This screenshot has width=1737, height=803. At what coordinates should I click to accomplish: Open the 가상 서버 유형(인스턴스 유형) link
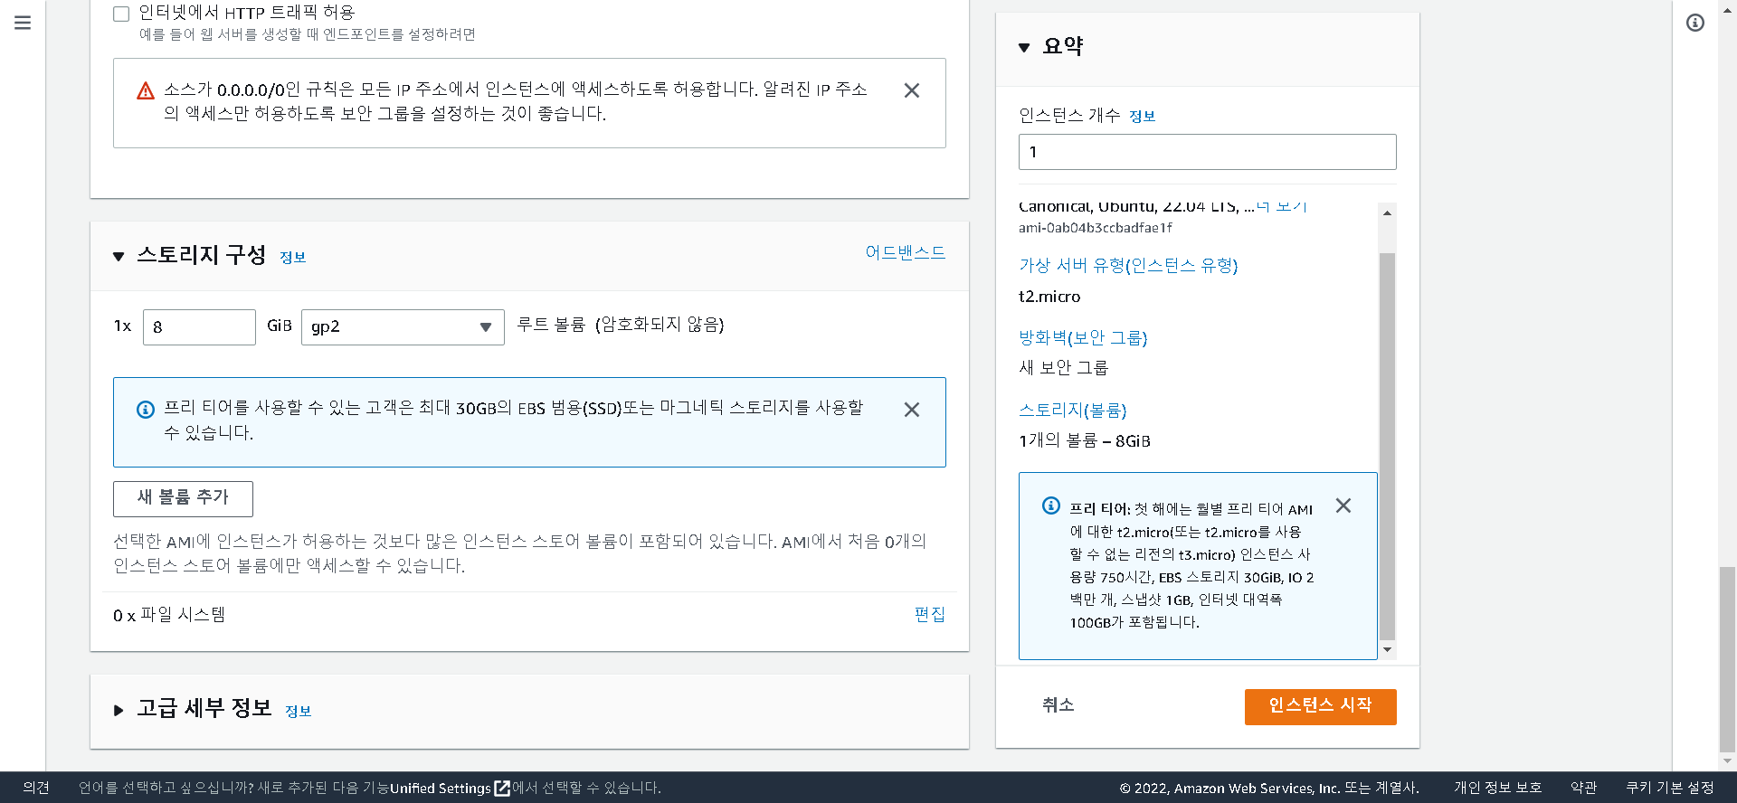1128,266
